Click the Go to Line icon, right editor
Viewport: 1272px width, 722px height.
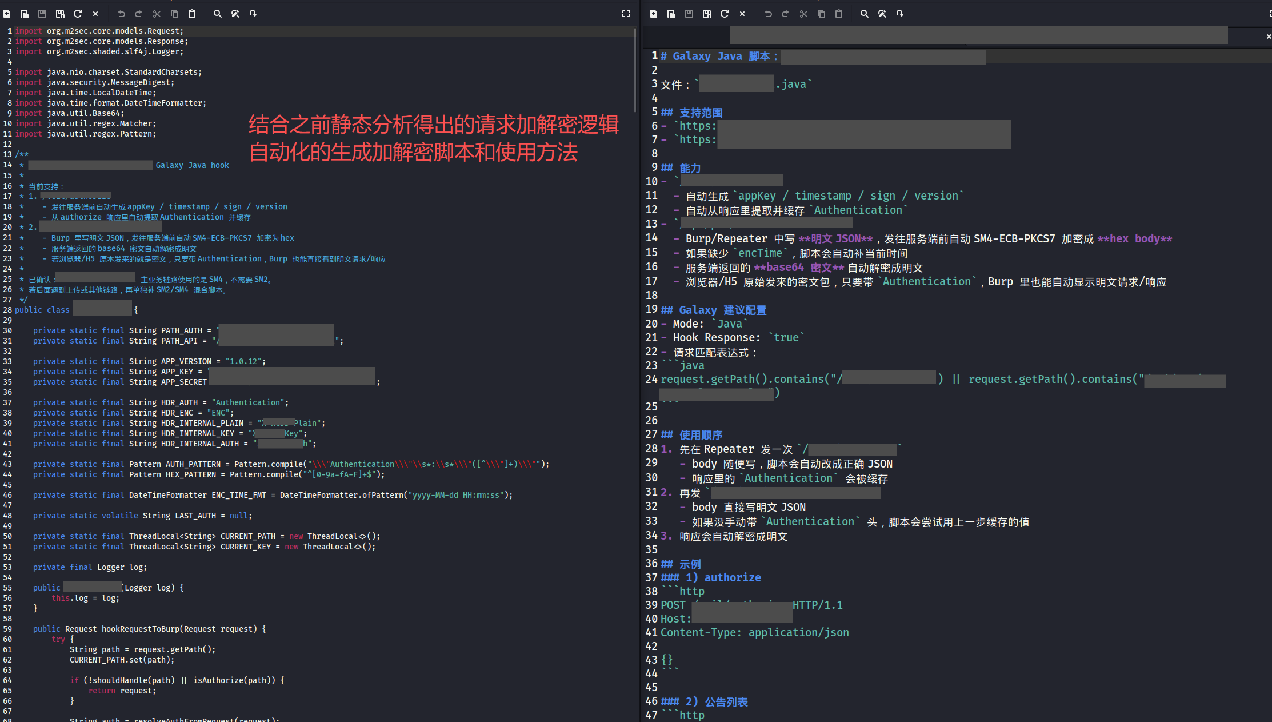pos(899,14)
